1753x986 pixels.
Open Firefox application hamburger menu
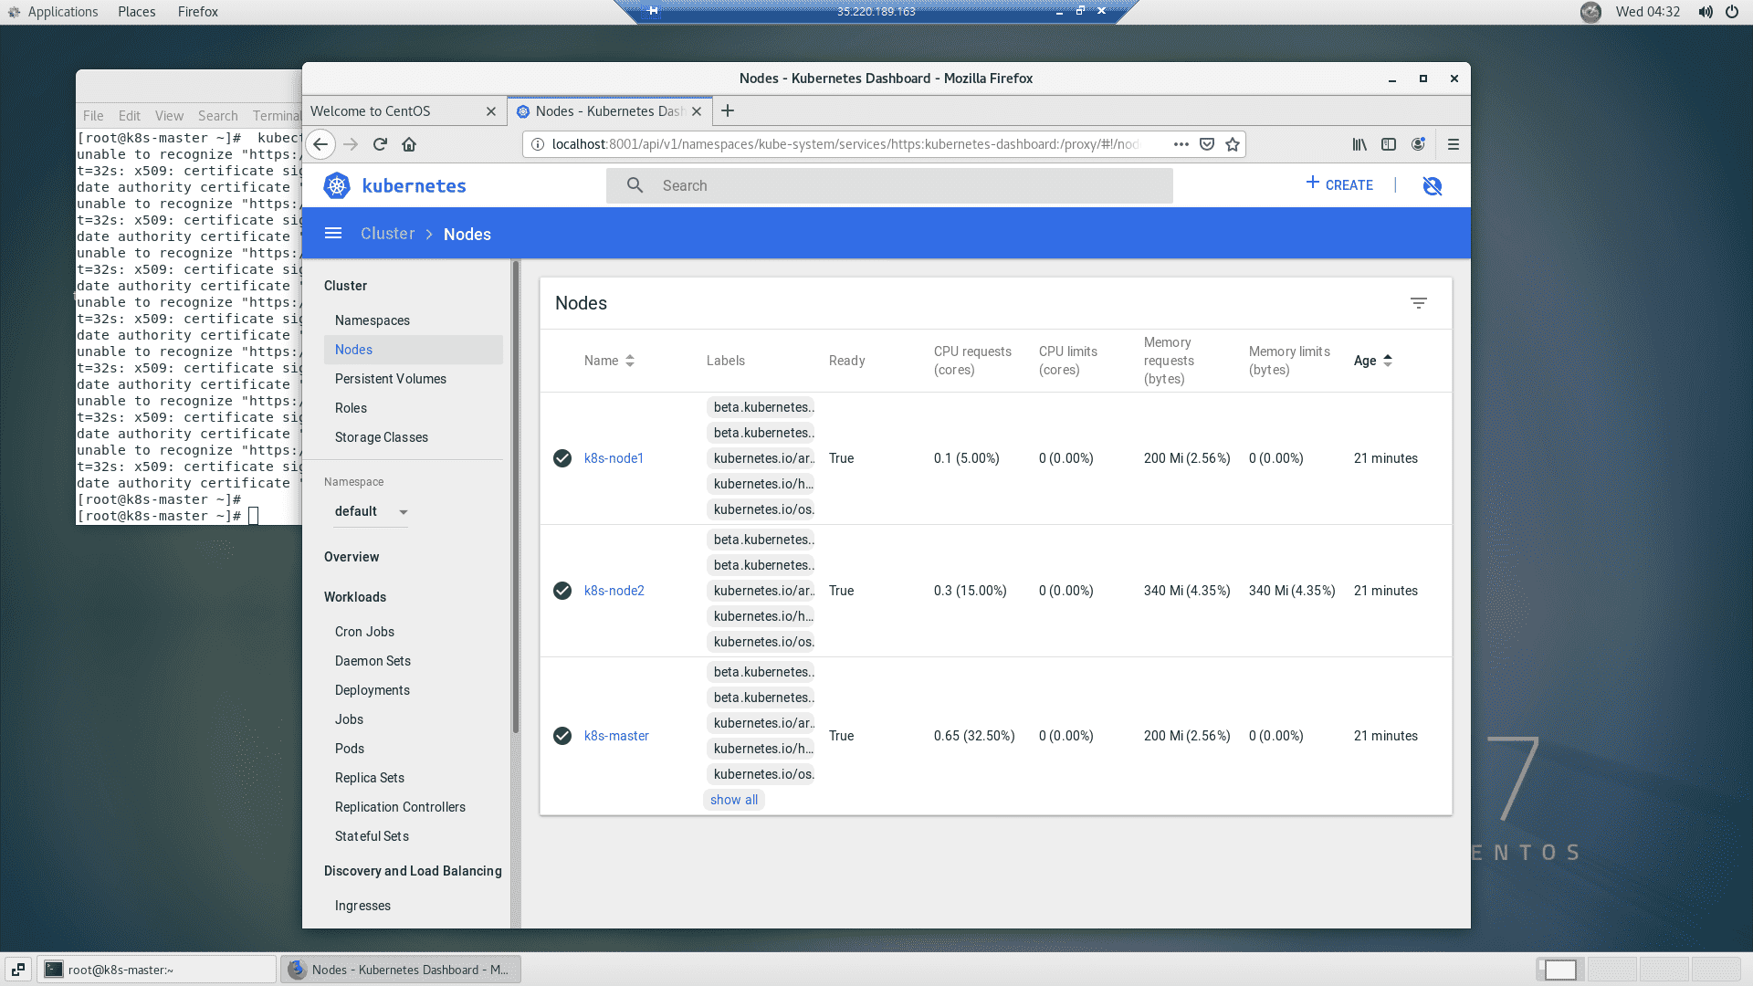pos(1454,144)
